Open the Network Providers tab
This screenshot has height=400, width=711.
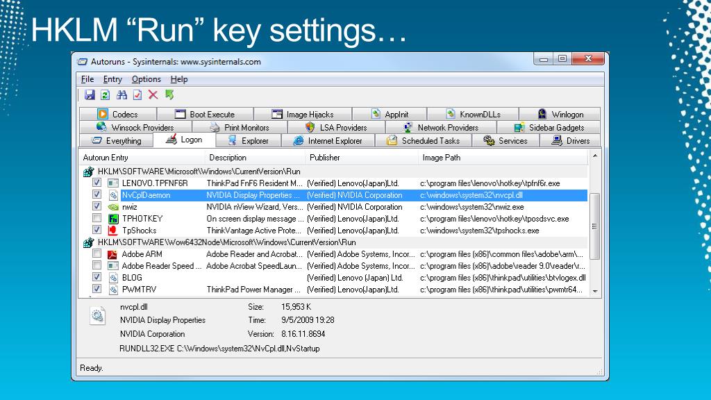[x=440, y=128]
